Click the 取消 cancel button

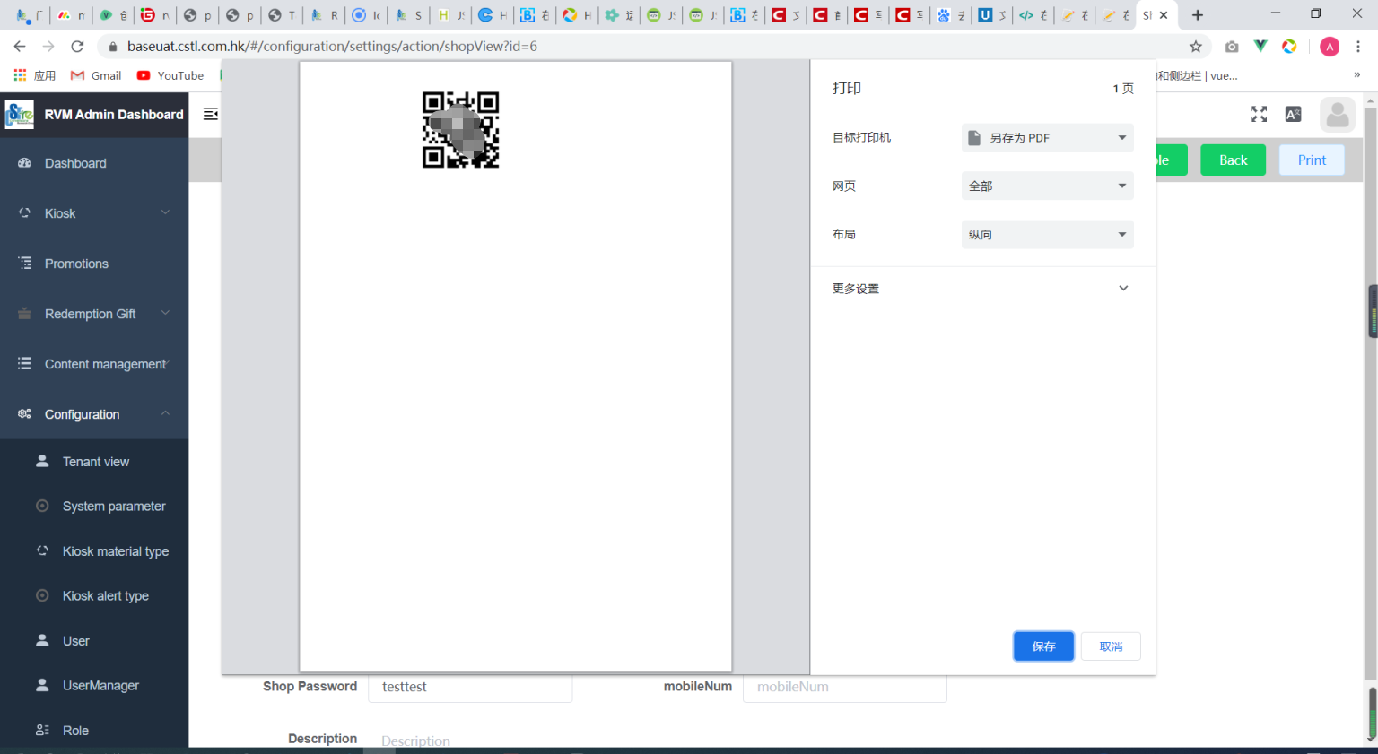pyautogui.click(x=1111, y=646)
